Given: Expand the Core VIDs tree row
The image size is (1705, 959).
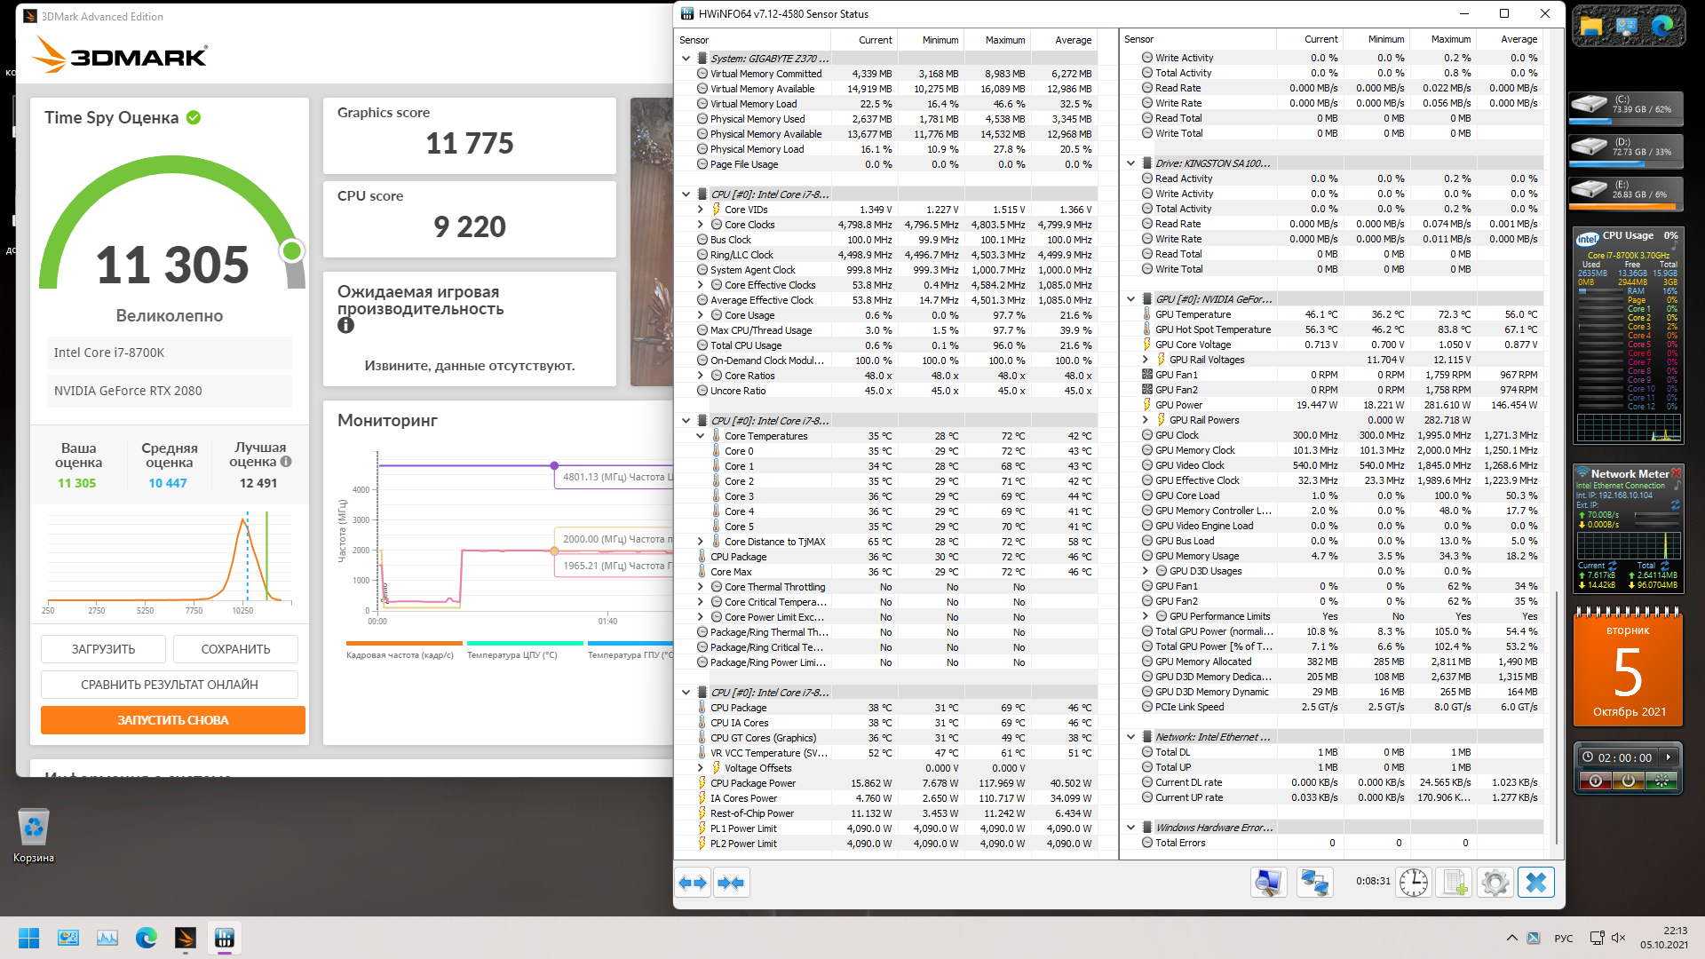Looking at the screenshot, I should tap(701, 210).
